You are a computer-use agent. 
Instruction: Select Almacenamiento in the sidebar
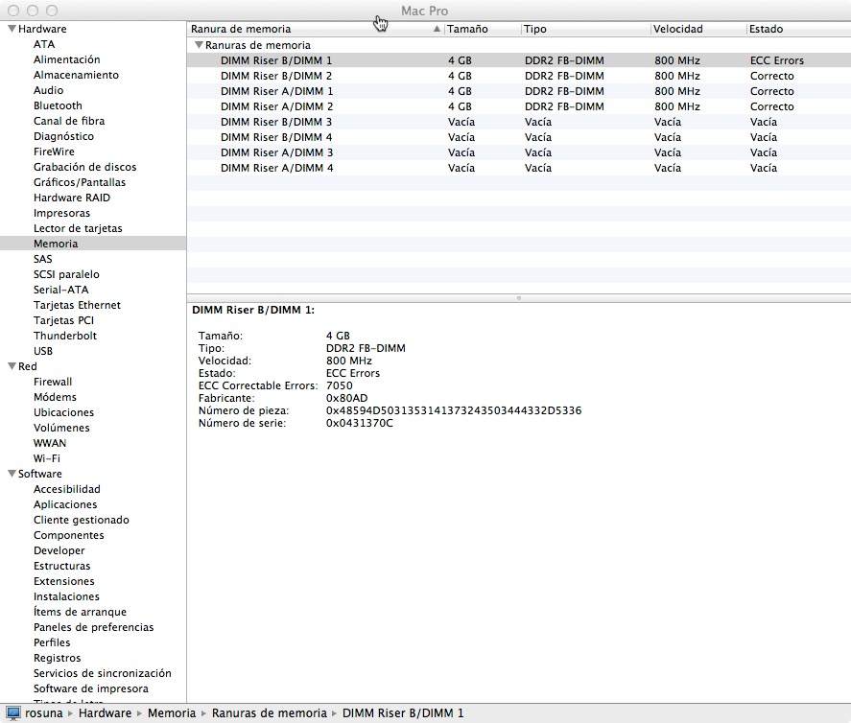[x=76, y=75]
